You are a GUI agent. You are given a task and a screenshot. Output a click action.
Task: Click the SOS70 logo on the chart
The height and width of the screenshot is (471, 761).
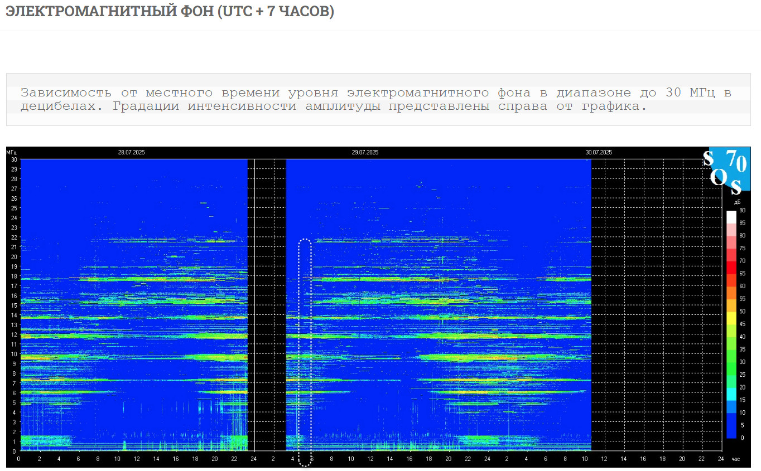click(x=729, y=169)
